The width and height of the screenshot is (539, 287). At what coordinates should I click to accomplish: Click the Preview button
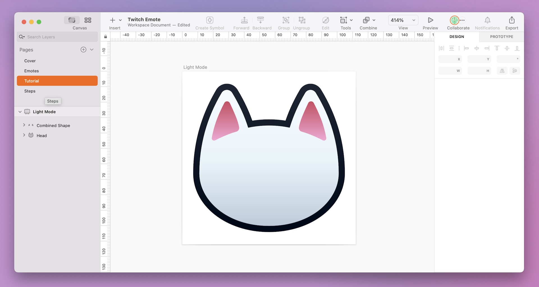[430, 20]
